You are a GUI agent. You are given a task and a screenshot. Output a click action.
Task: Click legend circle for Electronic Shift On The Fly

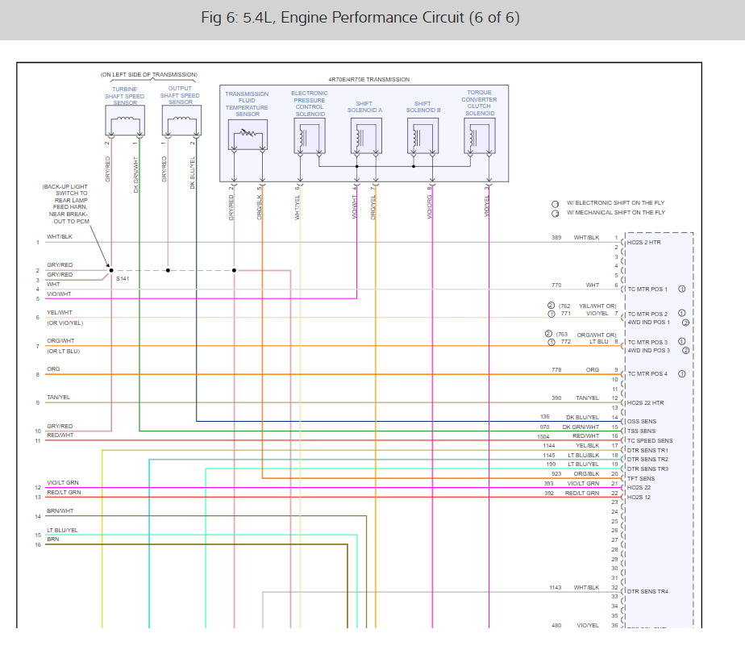point(555,204)
